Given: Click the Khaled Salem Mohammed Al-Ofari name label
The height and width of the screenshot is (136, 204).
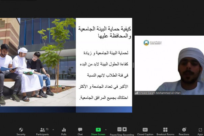Looking at the screenshot, I should point(160,92).
